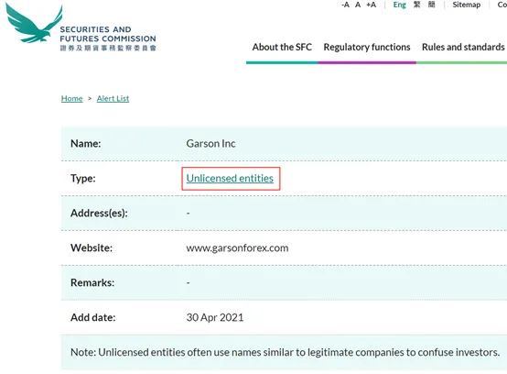Click the Website: label
The width and height of the screenshot is (507, 374).
(x=92, y=248)
